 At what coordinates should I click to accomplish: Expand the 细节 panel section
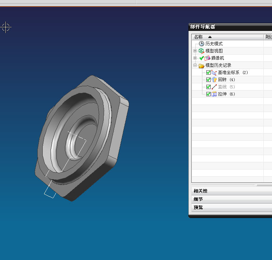coord(231,199)
